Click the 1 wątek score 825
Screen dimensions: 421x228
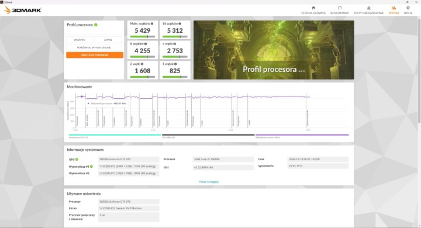click(x=175, y=71)
